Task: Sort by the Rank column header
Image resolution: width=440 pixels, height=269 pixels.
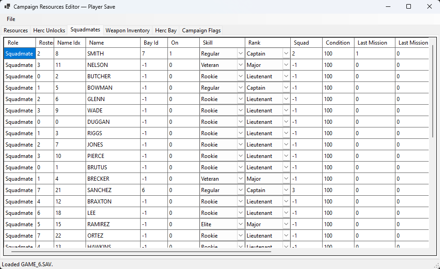Action: (x=268, y=43)
